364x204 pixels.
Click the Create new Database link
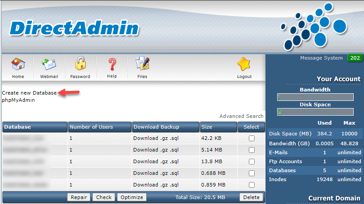pyautogui.click(x=29, y=93)
